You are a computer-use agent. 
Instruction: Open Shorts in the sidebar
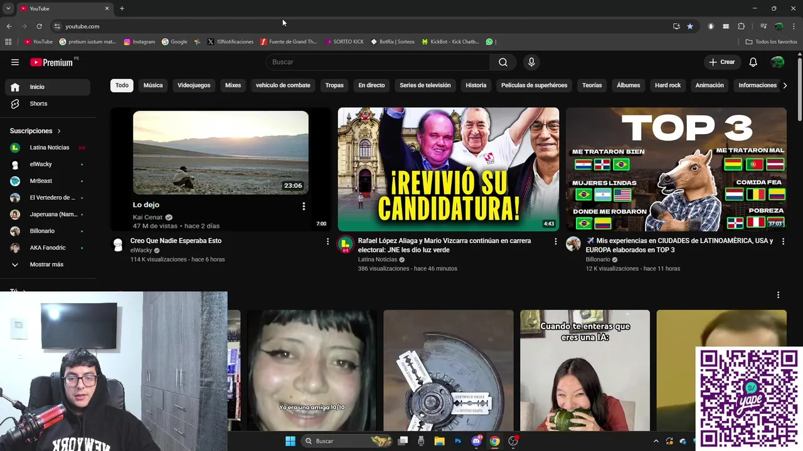click(x=48, y=103)
